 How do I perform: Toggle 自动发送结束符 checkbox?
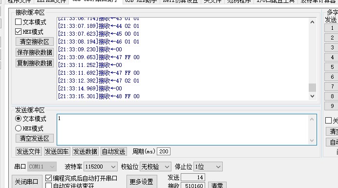click(x=49, y=186)
